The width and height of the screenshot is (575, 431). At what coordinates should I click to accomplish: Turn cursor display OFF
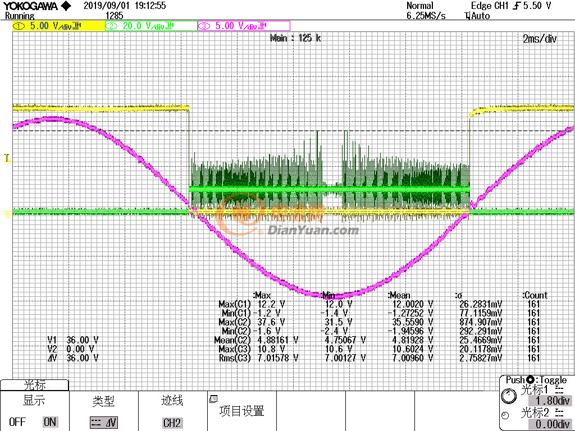click(17, 421)
